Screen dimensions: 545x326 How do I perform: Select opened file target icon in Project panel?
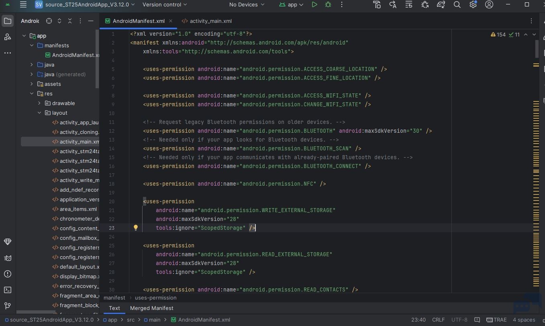coord(49,21)
